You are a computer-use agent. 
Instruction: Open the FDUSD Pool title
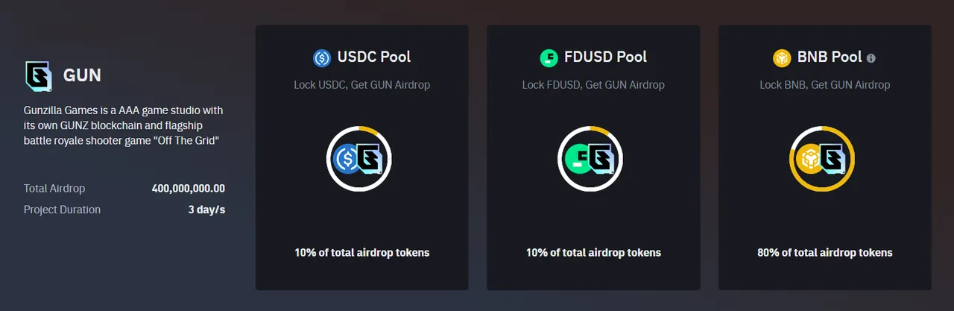click(605, 57)
